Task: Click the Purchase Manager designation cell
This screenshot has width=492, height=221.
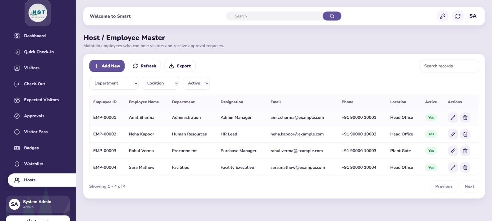Action: (x=238, y=151)
